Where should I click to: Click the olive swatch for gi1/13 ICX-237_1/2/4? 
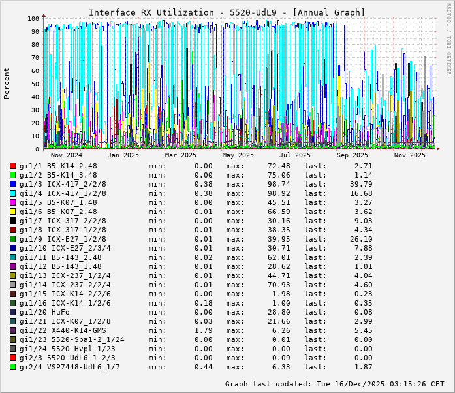[12, 275]
